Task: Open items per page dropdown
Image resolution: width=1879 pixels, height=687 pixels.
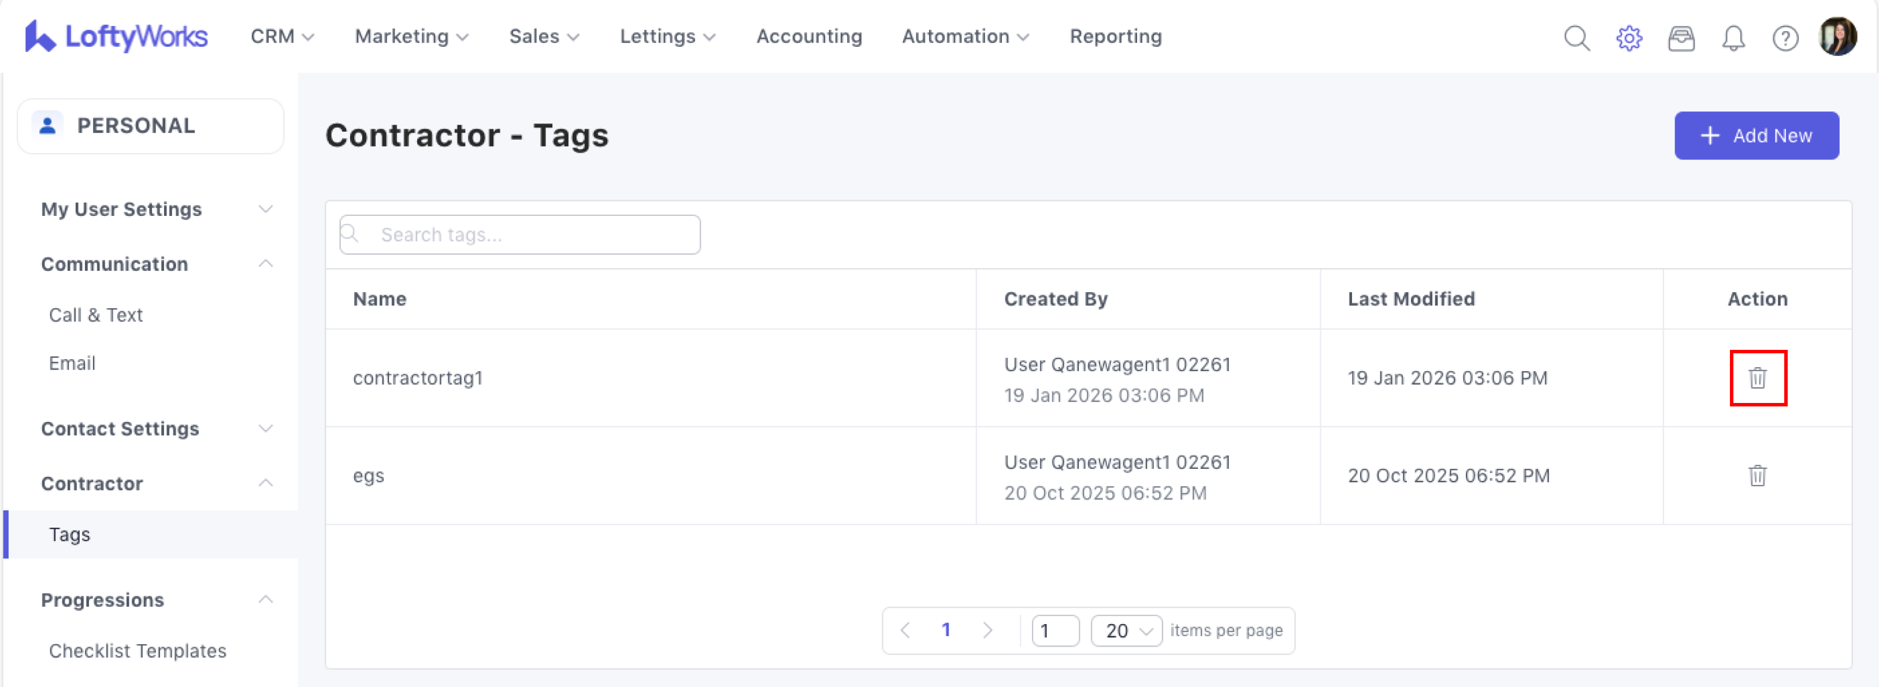Action: coord(1126,630)
